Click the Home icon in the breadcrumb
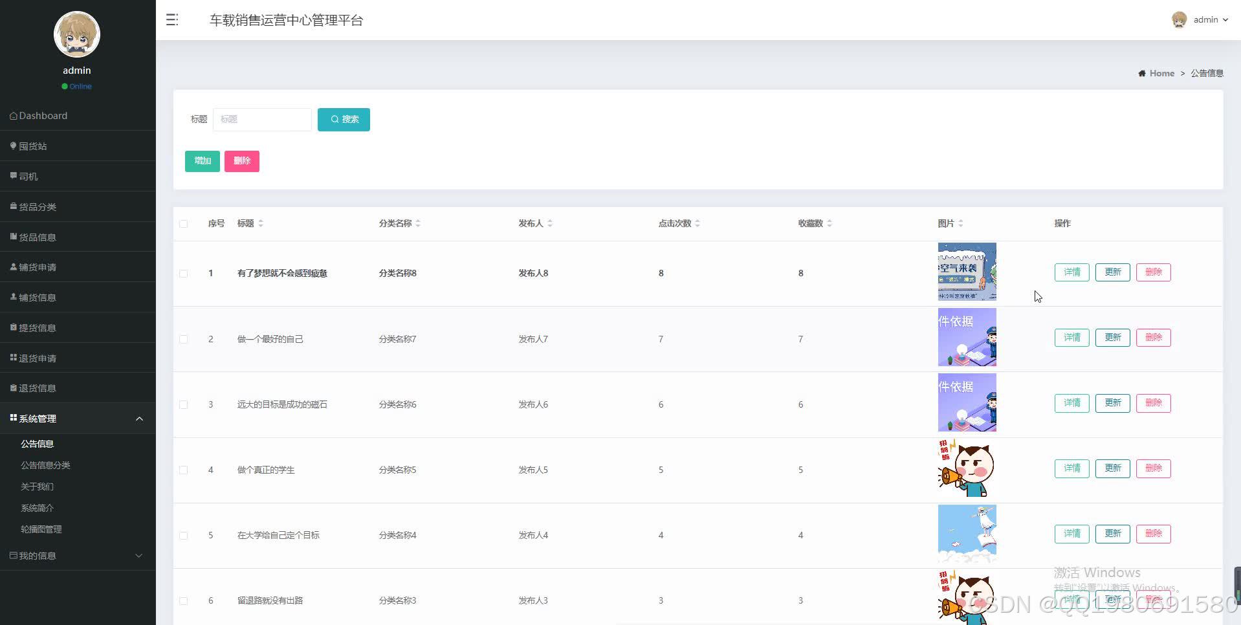This screenshot has height=625, width=1241. (1142, 73)
